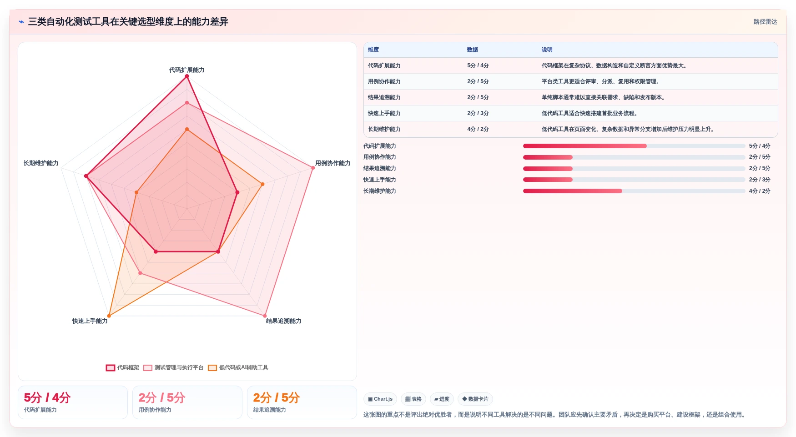The width and height of the screenshot is (796, 437).
Task: Open the orange 结果追溯能力 data card
Action: tap(302, 402)
